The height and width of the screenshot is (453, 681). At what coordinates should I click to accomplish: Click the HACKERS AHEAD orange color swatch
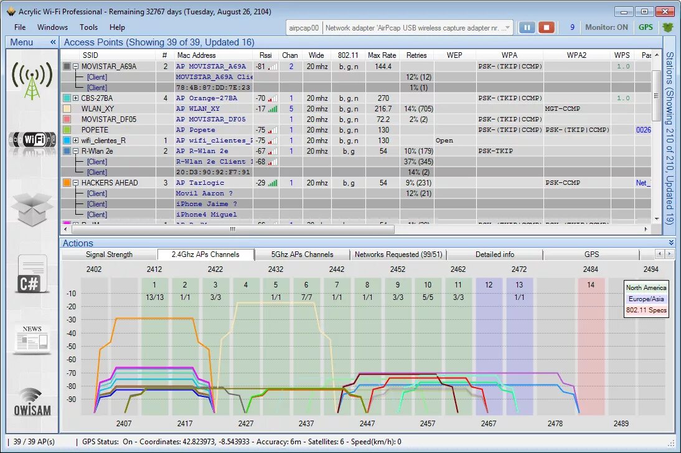click(67, 183)
